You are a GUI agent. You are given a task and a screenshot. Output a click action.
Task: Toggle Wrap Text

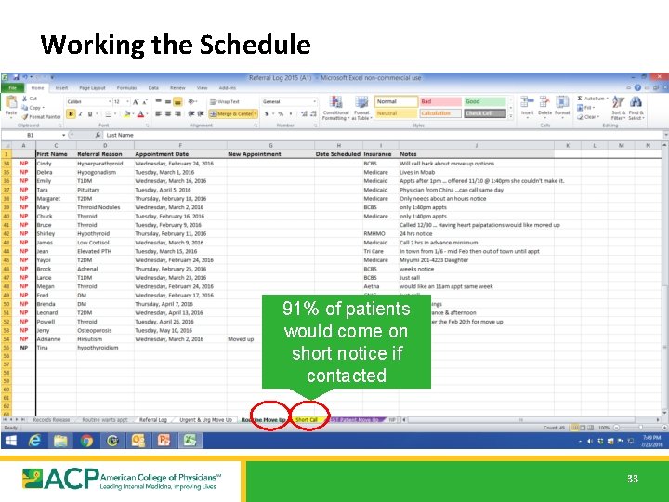pos(225,101)
